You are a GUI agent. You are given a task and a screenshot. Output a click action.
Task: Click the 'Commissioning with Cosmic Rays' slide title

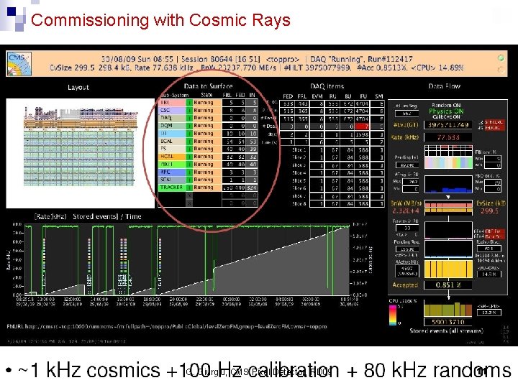(x=160, y=20)
